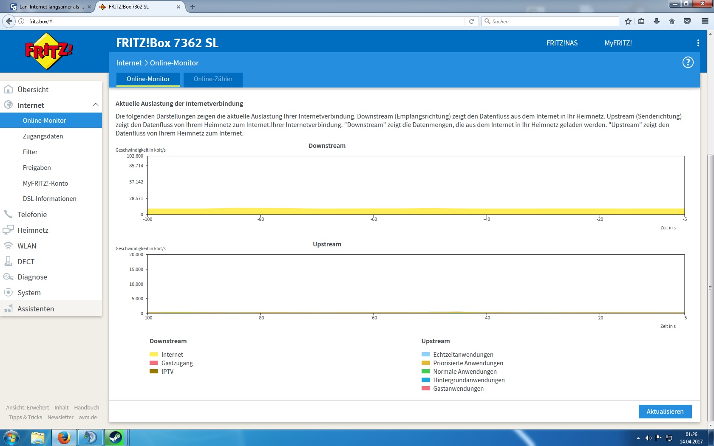Expand Telefonie in the sidebar
714x446 pixels.
click(51, 215)
